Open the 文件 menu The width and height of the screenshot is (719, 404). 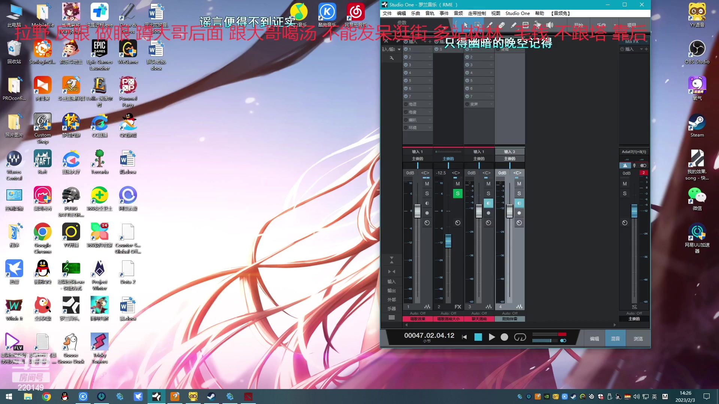387,13
